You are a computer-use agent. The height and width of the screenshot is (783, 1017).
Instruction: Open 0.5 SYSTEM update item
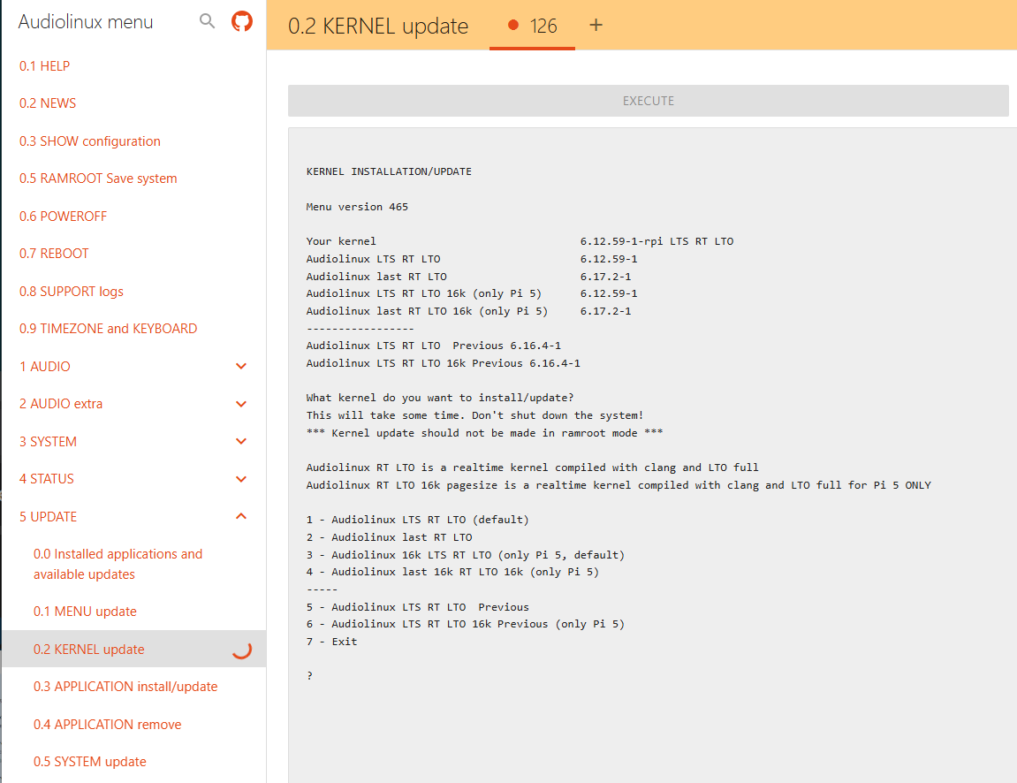[x=90, y=762]
